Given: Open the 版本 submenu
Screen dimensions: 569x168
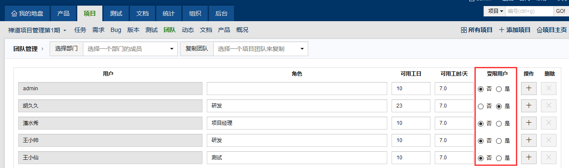Looking at the screenshot, I should (133, 30).
